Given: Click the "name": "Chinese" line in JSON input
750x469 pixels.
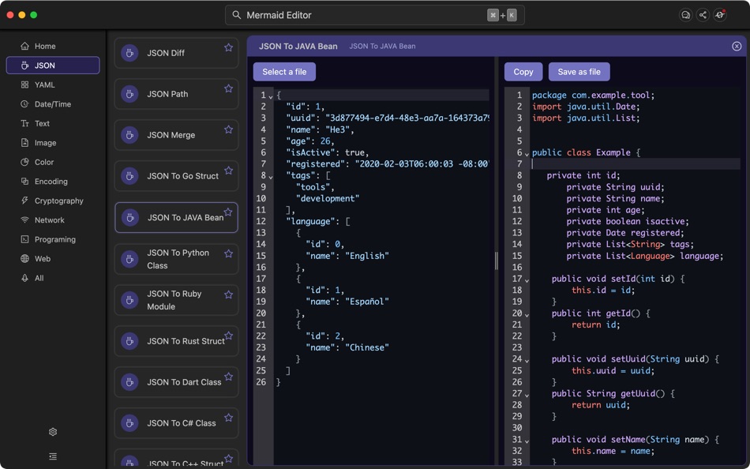Looking at the screenshot, I should tap(347, 347).
